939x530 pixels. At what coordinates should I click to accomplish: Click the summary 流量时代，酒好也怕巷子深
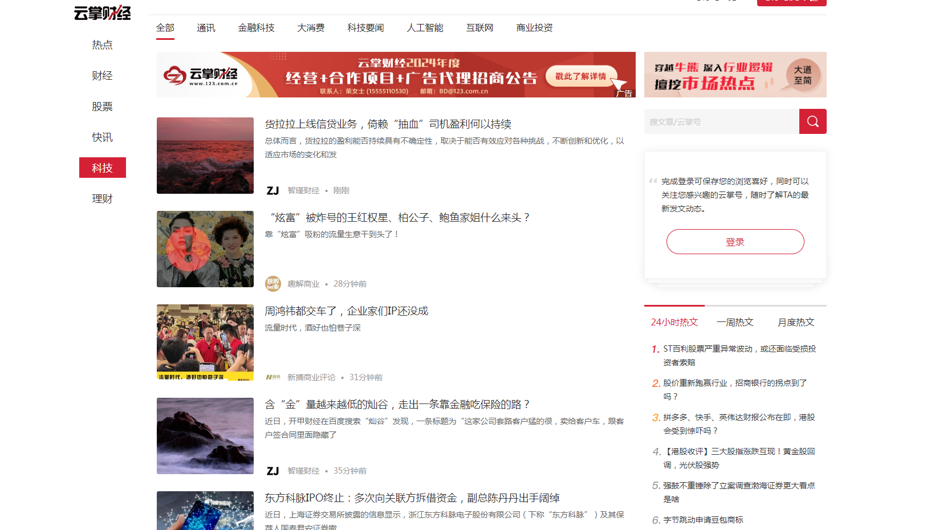pos(313,328)
